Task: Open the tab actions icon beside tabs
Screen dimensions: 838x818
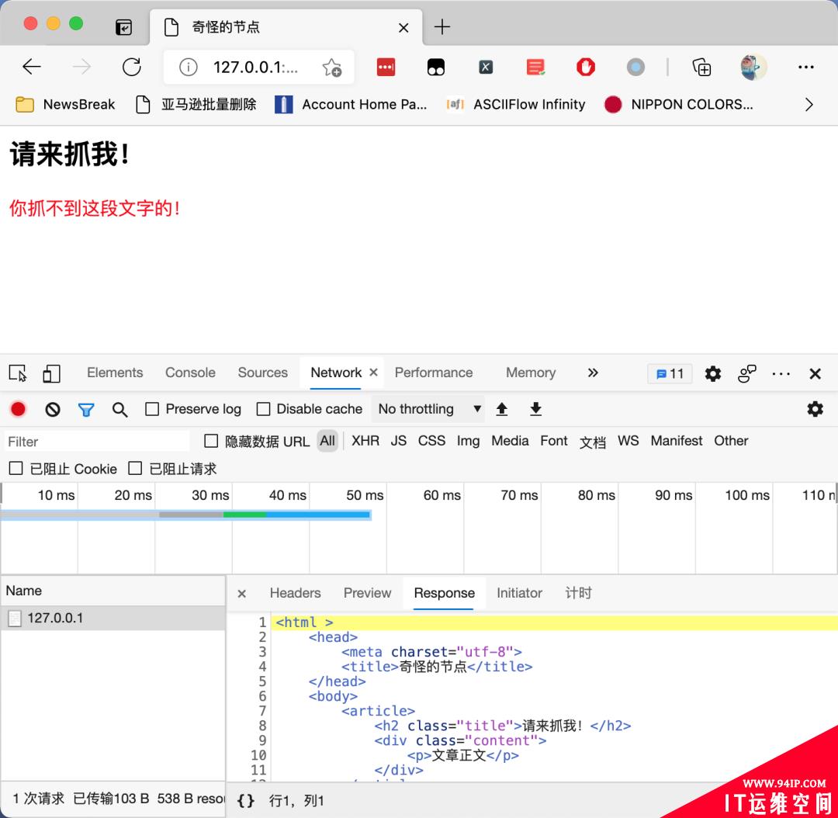Action: 123,26
